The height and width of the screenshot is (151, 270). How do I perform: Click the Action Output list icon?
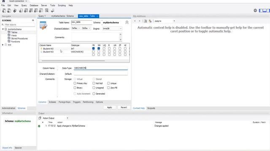[x=40, y=118]
